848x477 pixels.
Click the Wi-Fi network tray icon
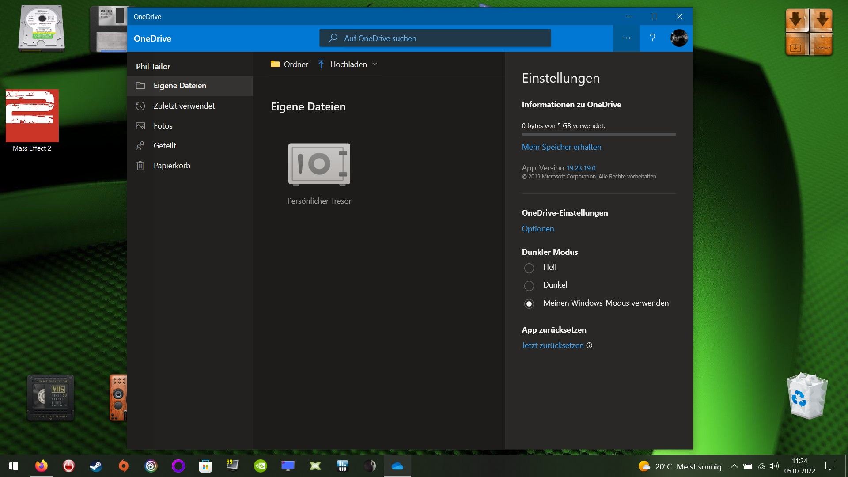tap(761, 466)
